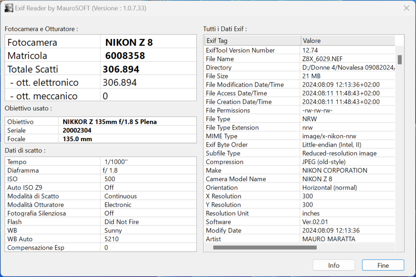Select the X Resolution row
The height and width of the screenshot is (277, 416).
[300, 196]
